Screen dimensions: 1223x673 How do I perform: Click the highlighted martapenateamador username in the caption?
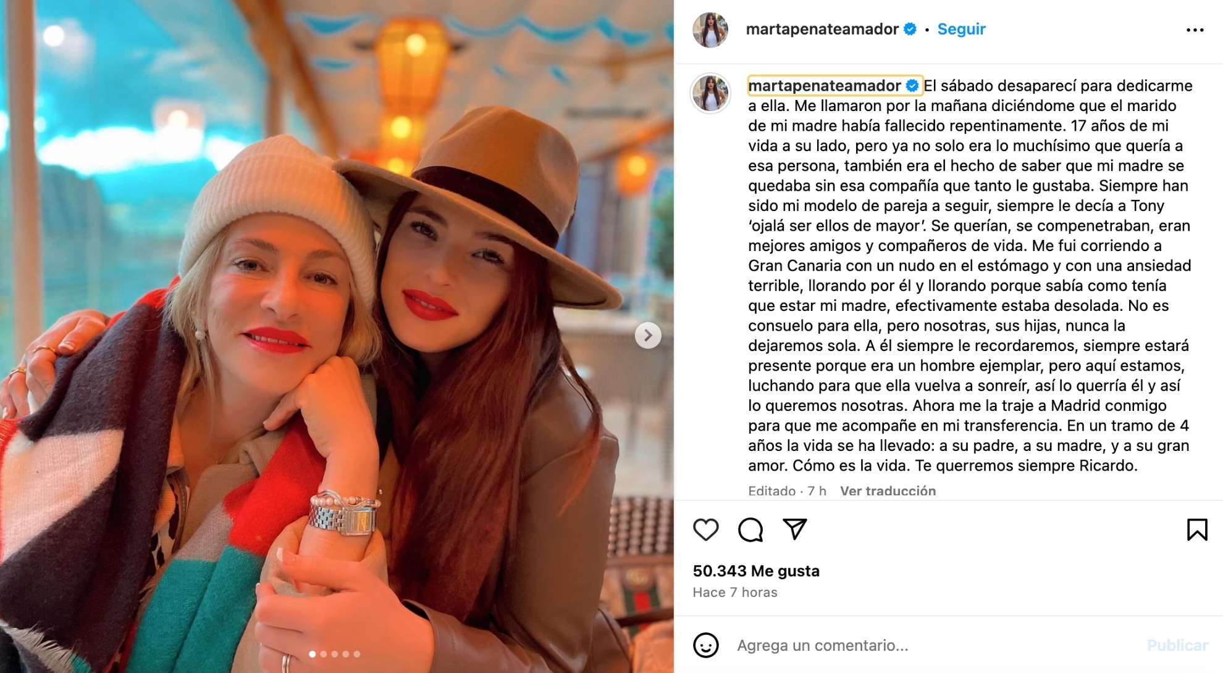click(x=825, y=86)
